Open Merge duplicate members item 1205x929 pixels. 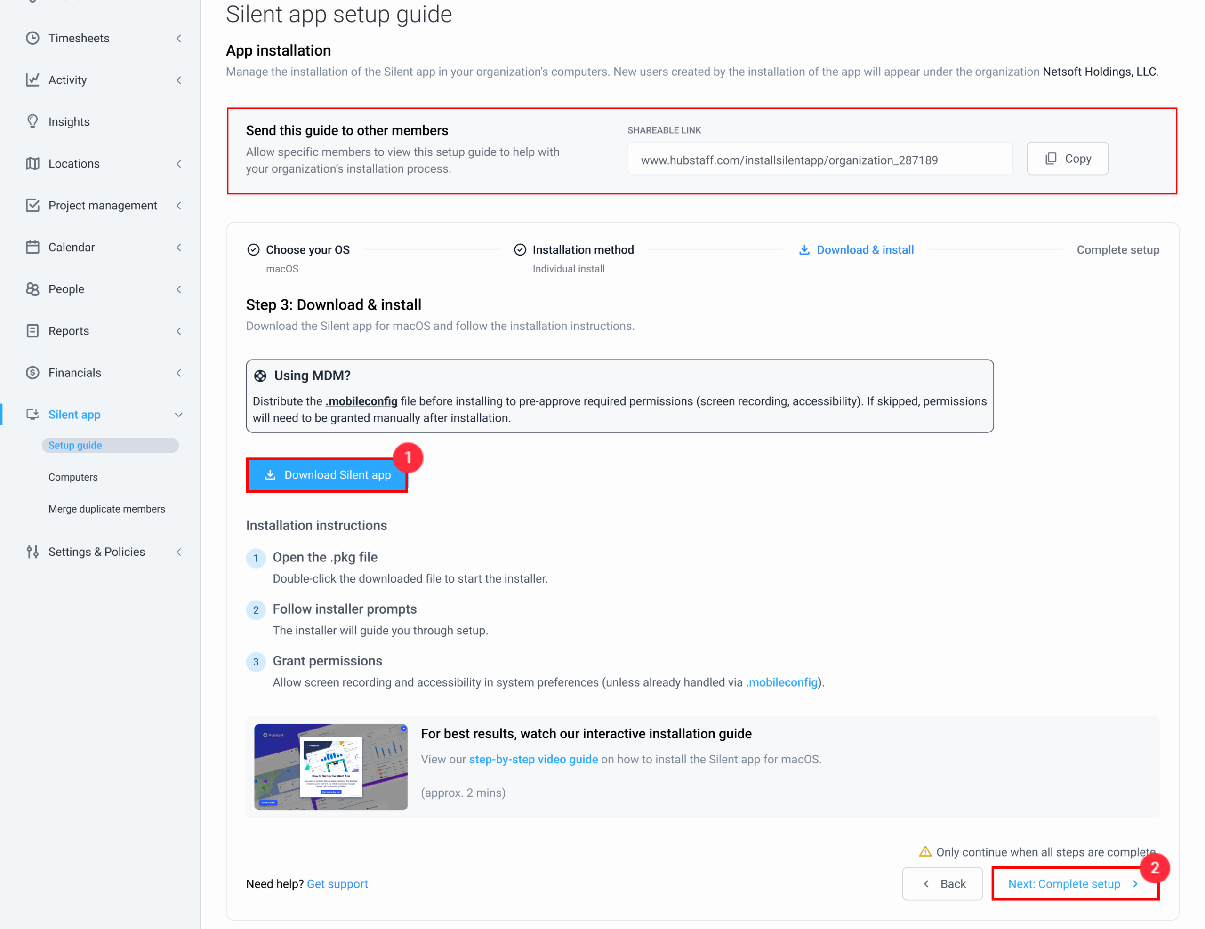pos(106,509)
